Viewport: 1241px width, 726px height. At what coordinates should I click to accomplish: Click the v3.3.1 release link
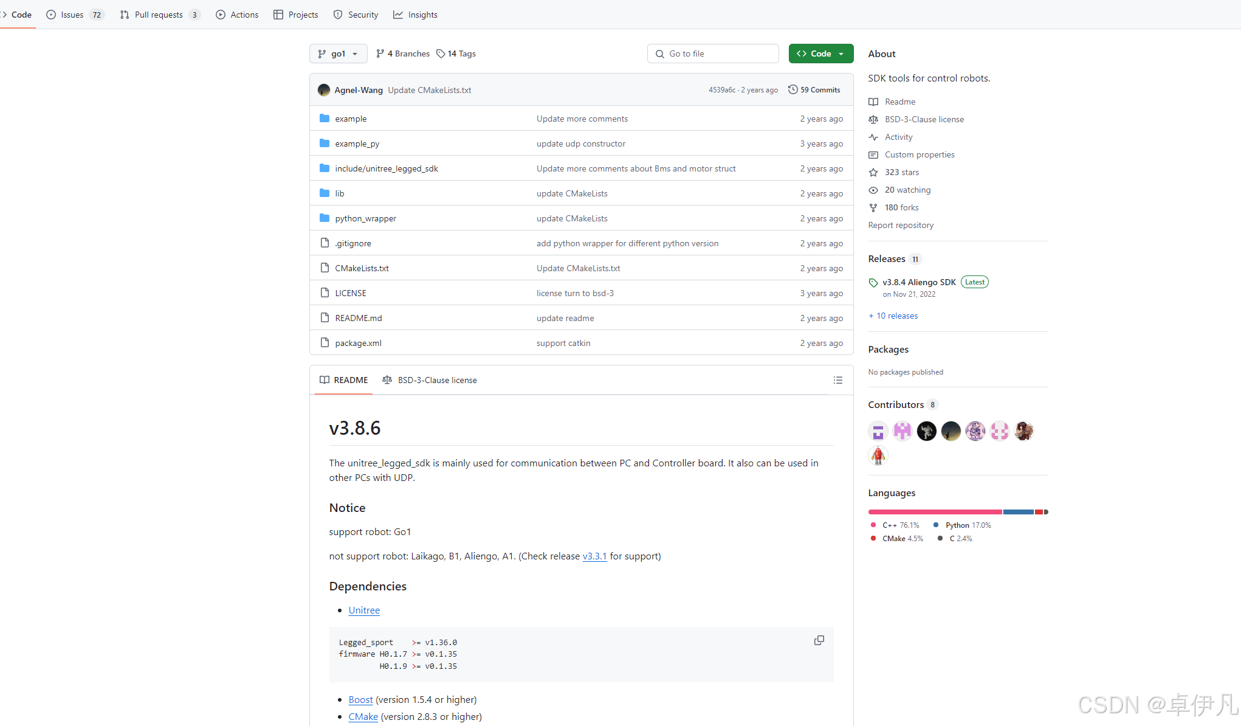[x=594, y=556]
